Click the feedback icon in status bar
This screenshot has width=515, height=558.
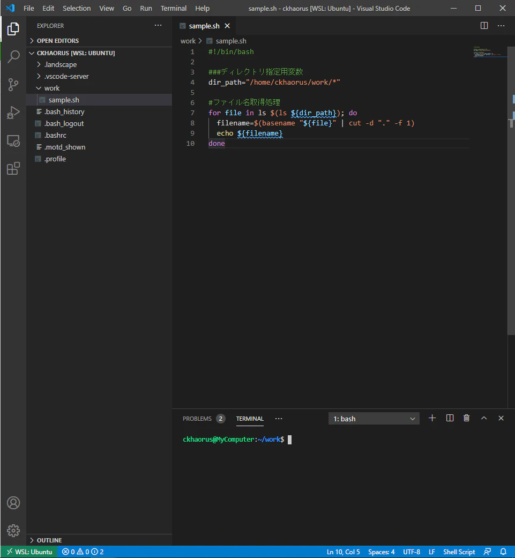click(x=487, y=552)
